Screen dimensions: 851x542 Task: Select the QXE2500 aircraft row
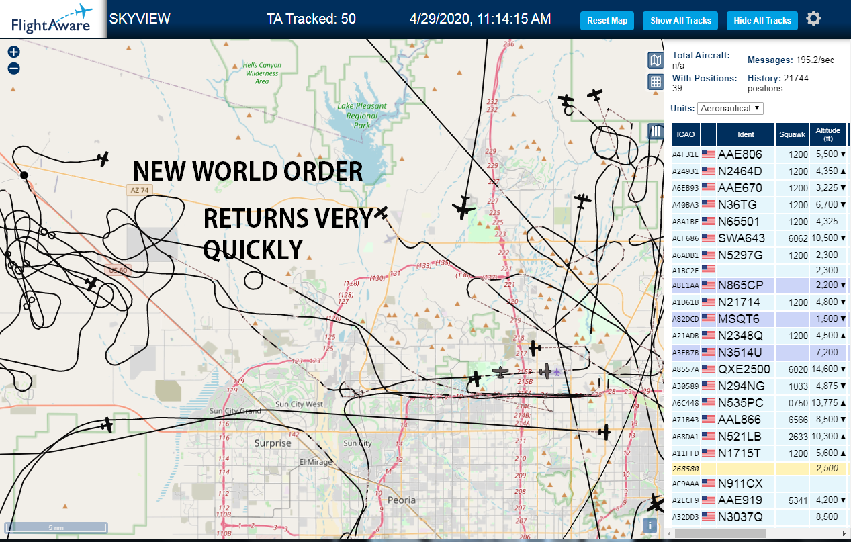point(761,369)
